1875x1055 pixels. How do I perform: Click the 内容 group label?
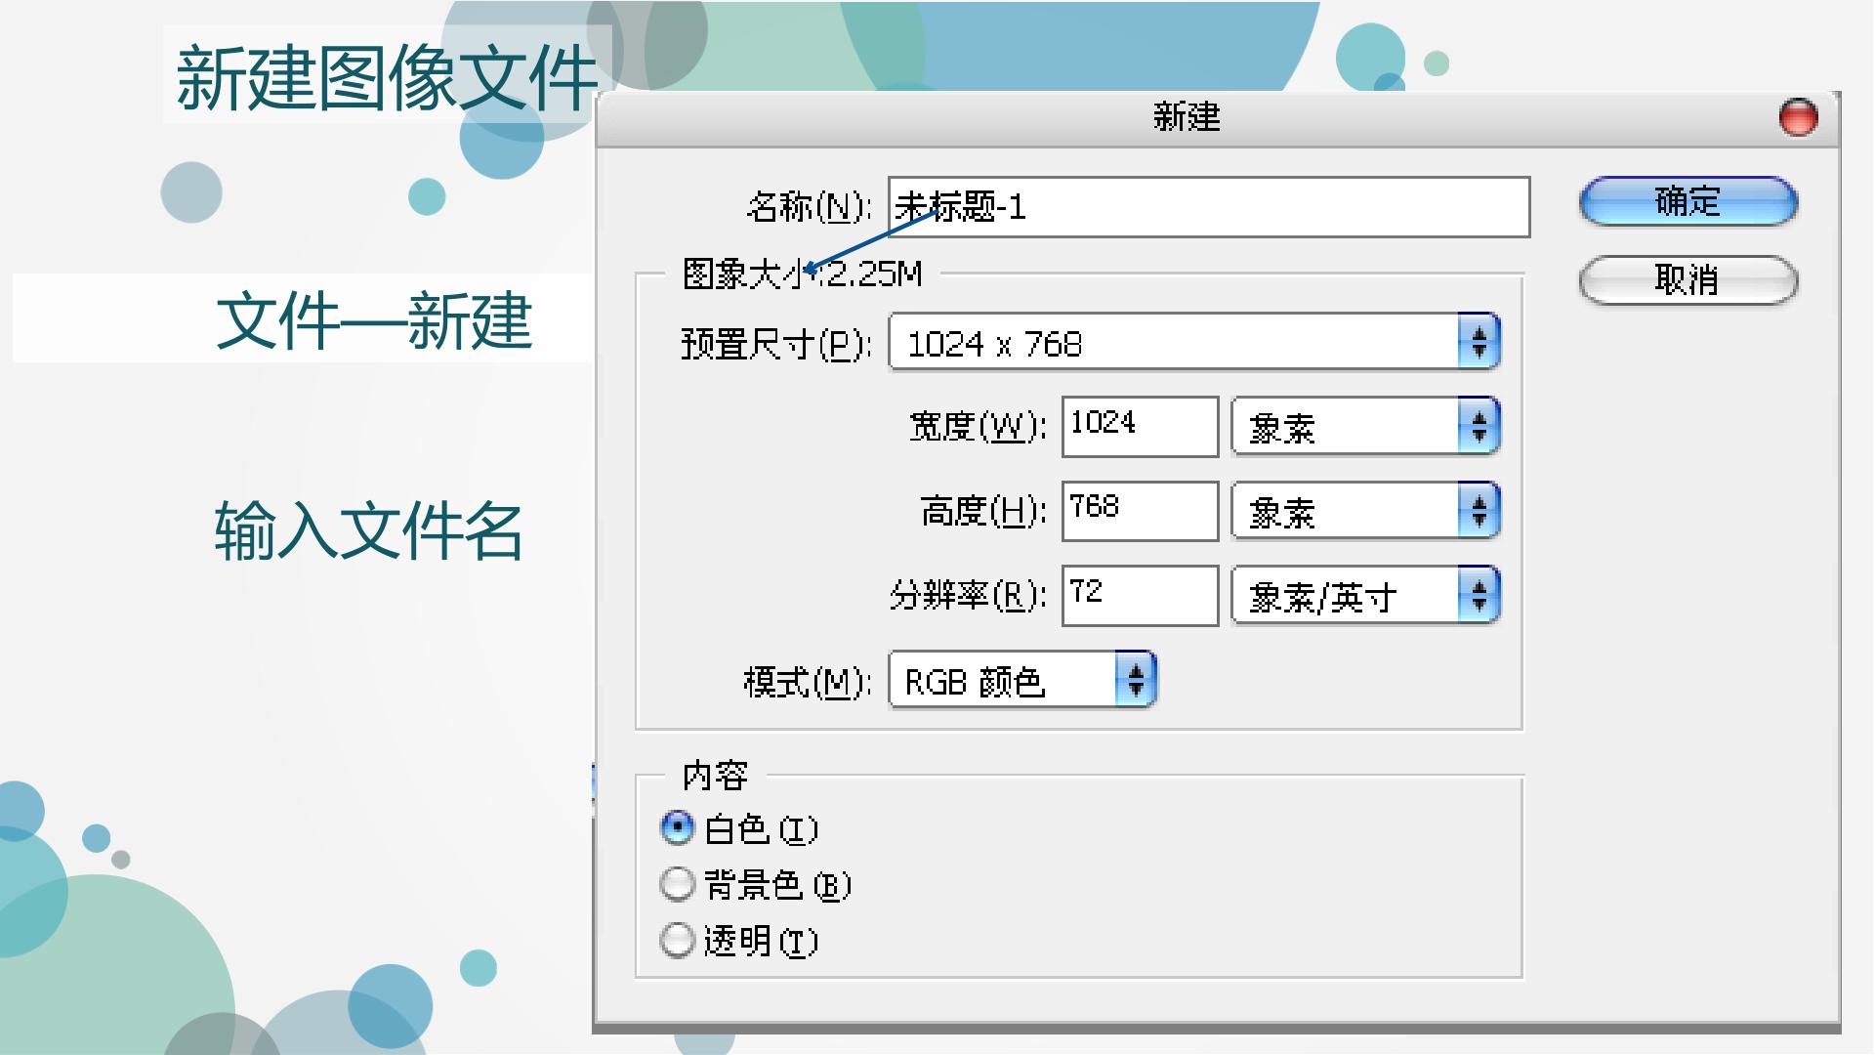click(x=715, y=776)
